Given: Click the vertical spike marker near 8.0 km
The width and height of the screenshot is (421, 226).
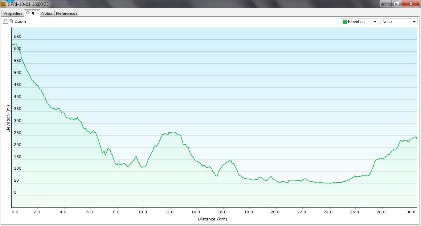Looking at the screenshot, I should (119, 164).
